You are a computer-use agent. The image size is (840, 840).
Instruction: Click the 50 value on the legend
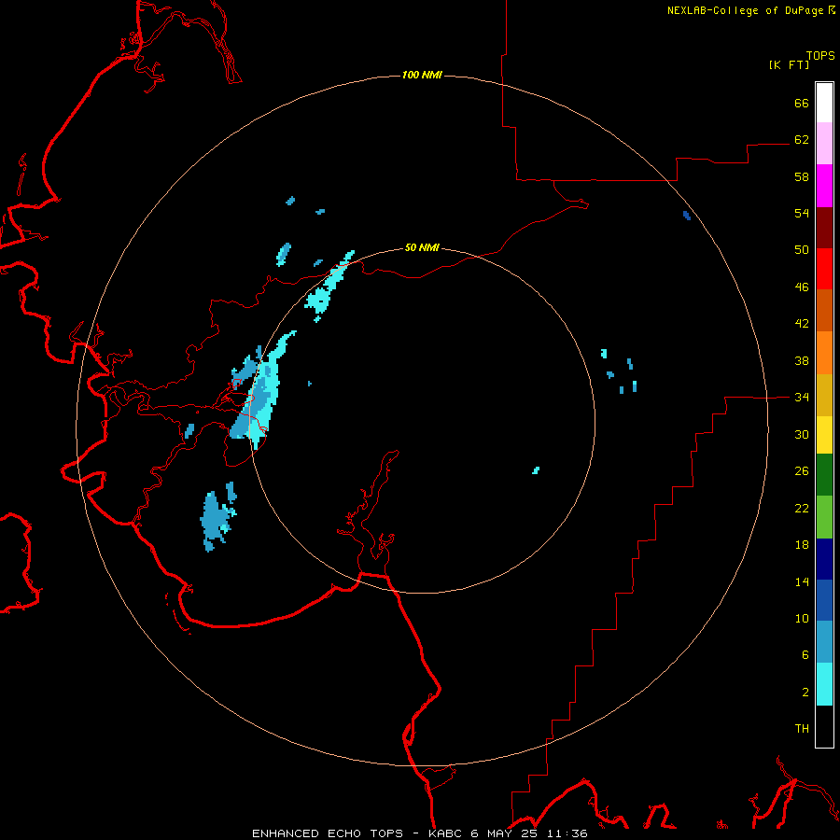[802, 250]
